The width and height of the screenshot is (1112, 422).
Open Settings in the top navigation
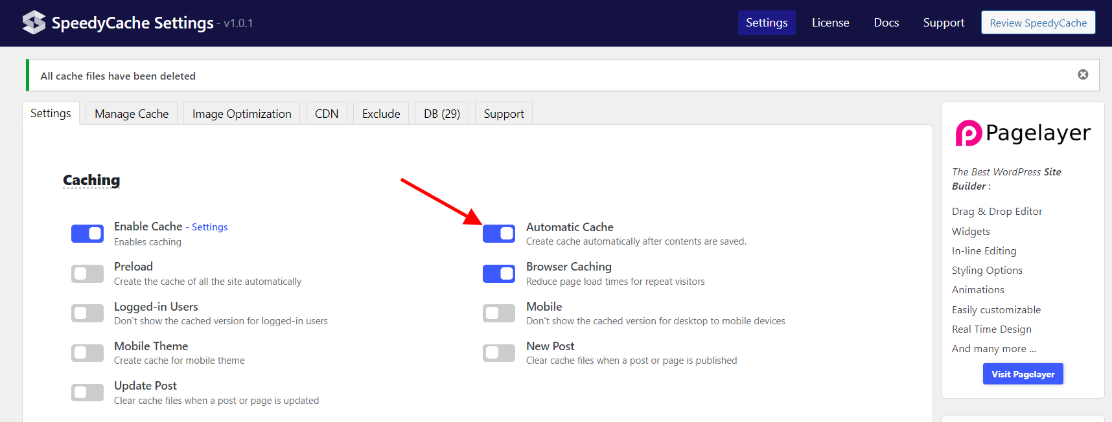pyautogui.click(x=767, y=23)
